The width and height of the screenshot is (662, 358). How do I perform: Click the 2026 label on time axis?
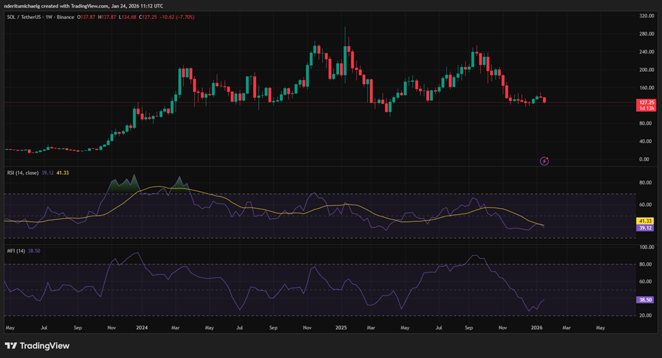pos(536,327)
